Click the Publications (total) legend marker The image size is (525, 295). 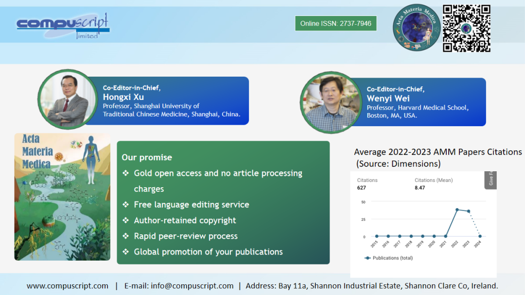tap(368, 258)
